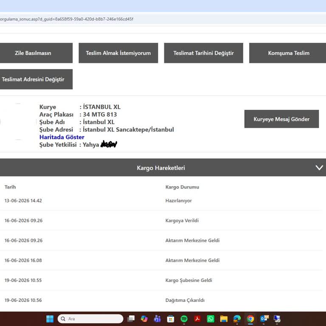
Task: Choose Komşuma Teslim button
Action: click(x=288, y=53)
